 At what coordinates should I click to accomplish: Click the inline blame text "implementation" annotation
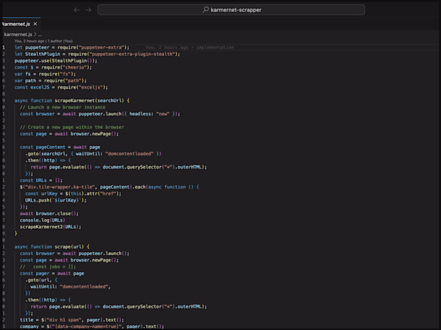click(x=216, y=47)
